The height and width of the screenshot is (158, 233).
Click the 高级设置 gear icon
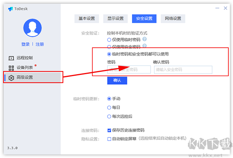click(x=11, y=78)
